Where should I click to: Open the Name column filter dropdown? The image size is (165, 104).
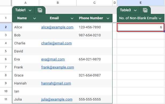[35, 18]
